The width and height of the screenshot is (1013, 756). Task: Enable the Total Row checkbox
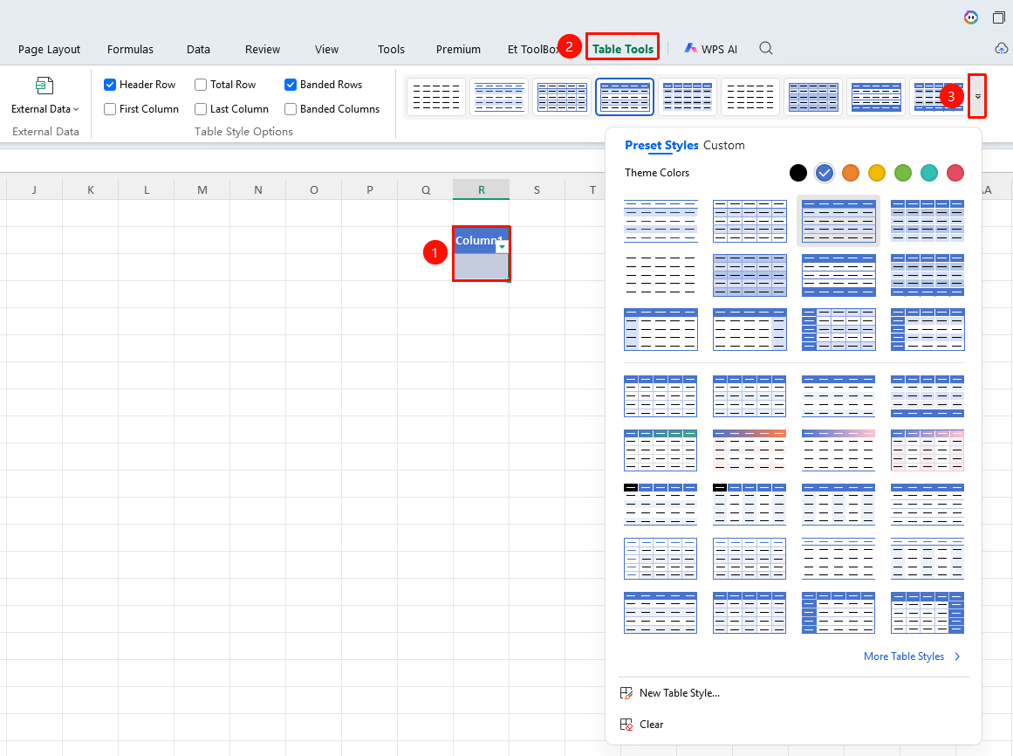201,85
